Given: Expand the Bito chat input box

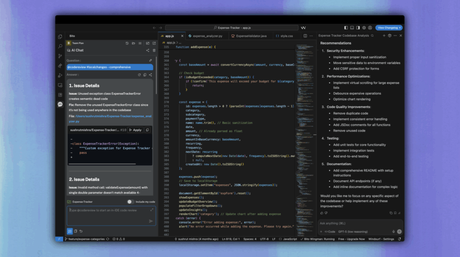Looking at the screenshot, I should click(152, 210).
